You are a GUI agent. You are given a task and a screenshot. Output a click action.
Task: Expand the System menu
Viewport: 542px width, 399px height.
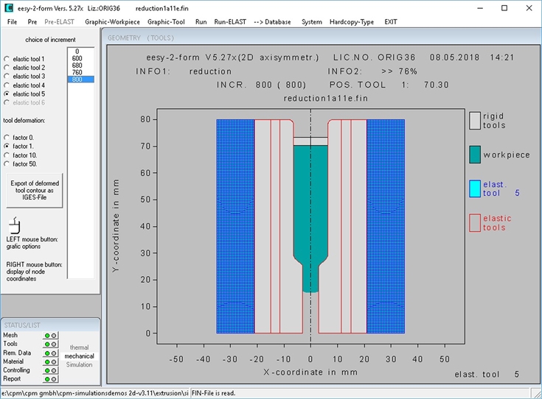311,22
